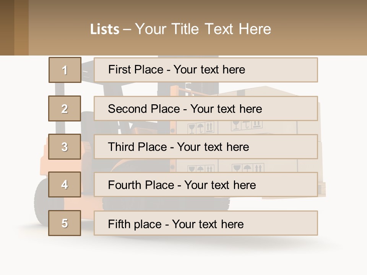This screenshot has height=275, width=367.
Task: Click the number 5 box
Action: click(65, 223)
